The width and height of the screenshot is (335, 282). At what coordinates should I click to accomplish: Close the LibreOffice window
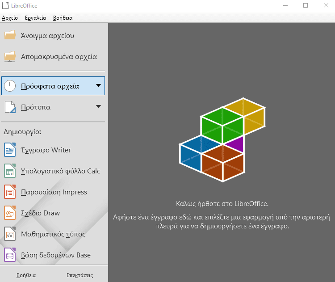326,5
